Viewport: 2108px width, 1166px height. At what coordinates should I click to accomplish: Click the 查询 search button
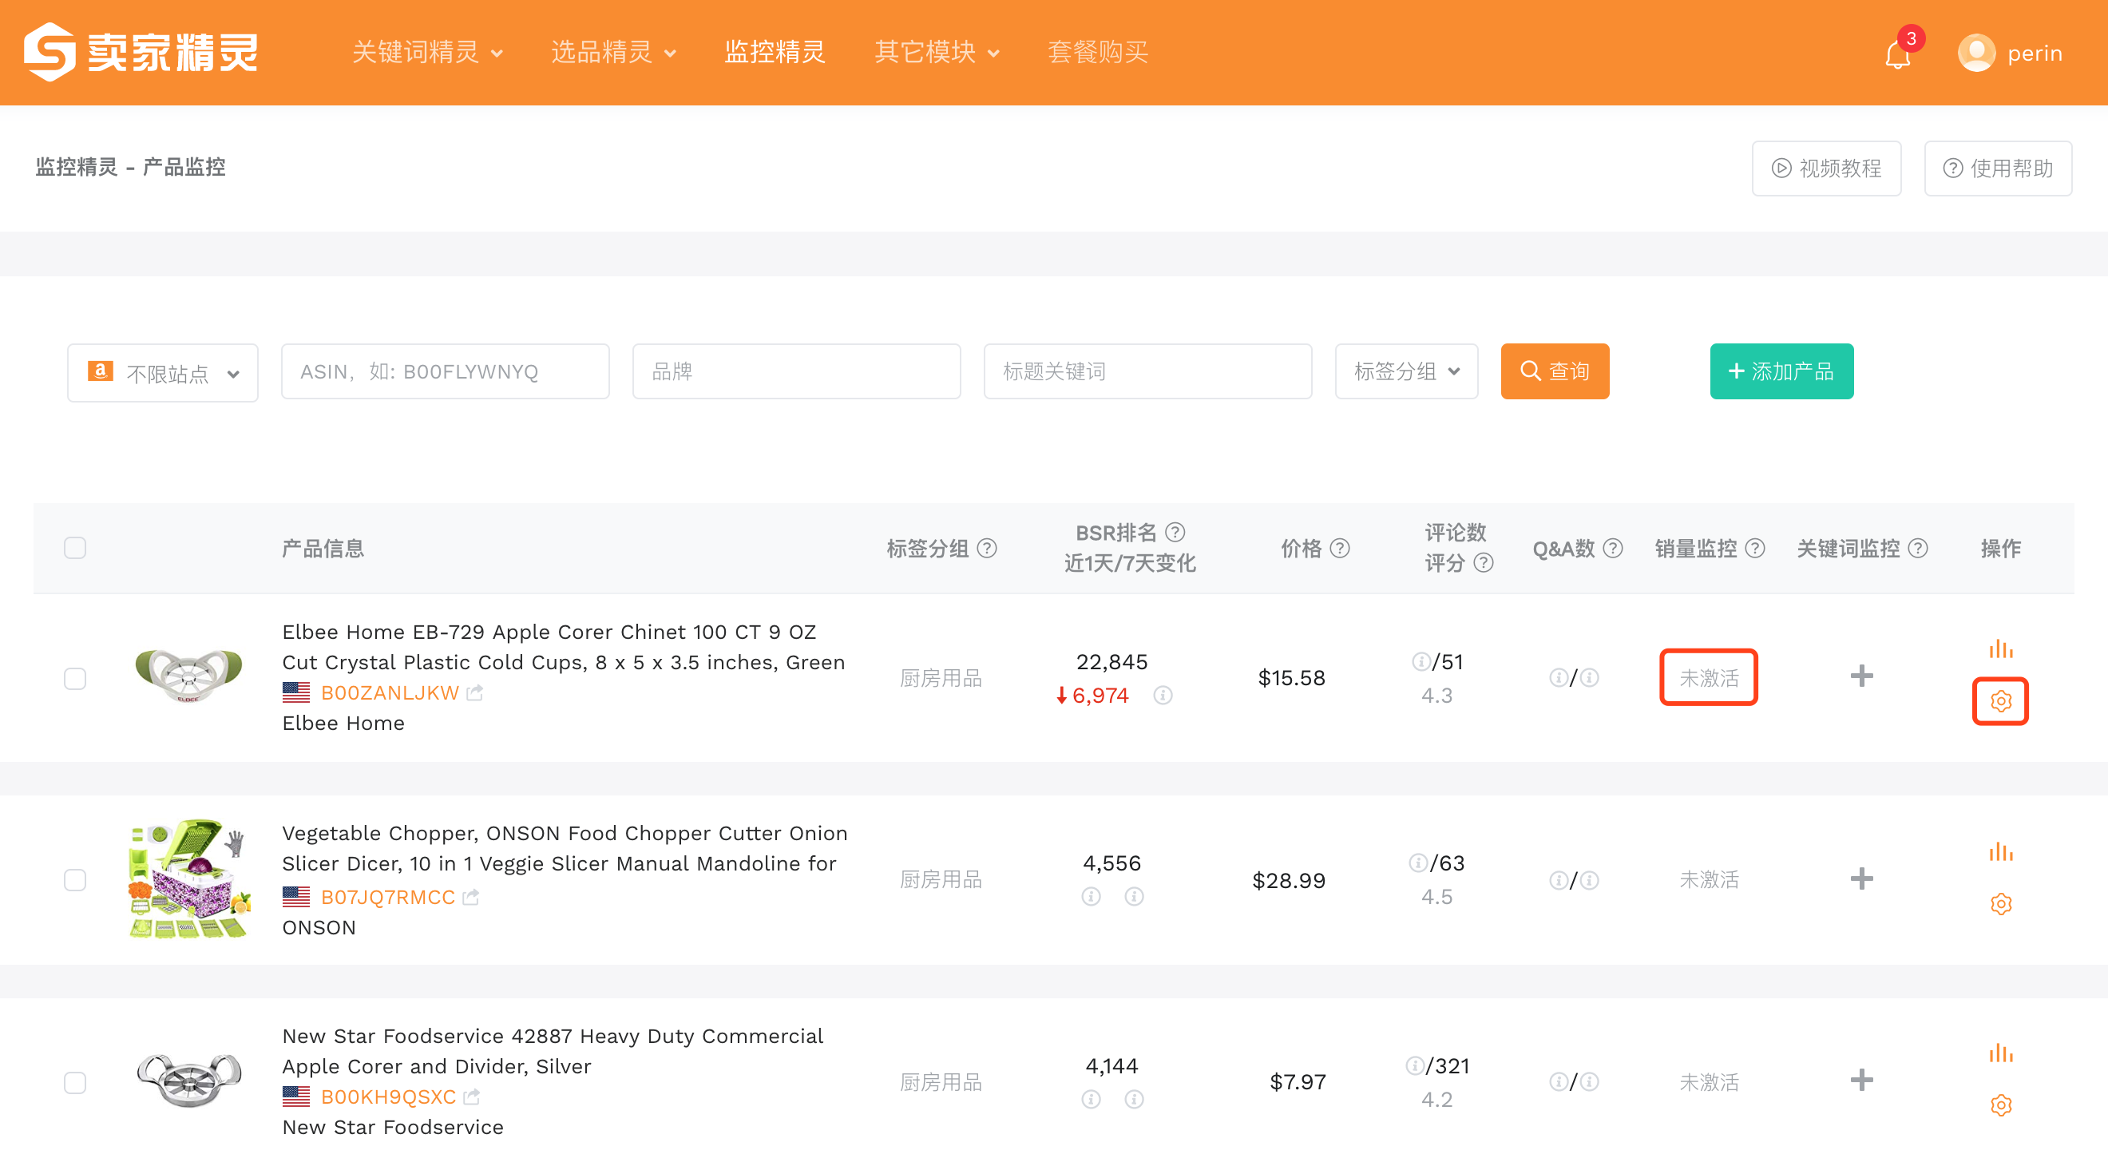[1555, 371]
